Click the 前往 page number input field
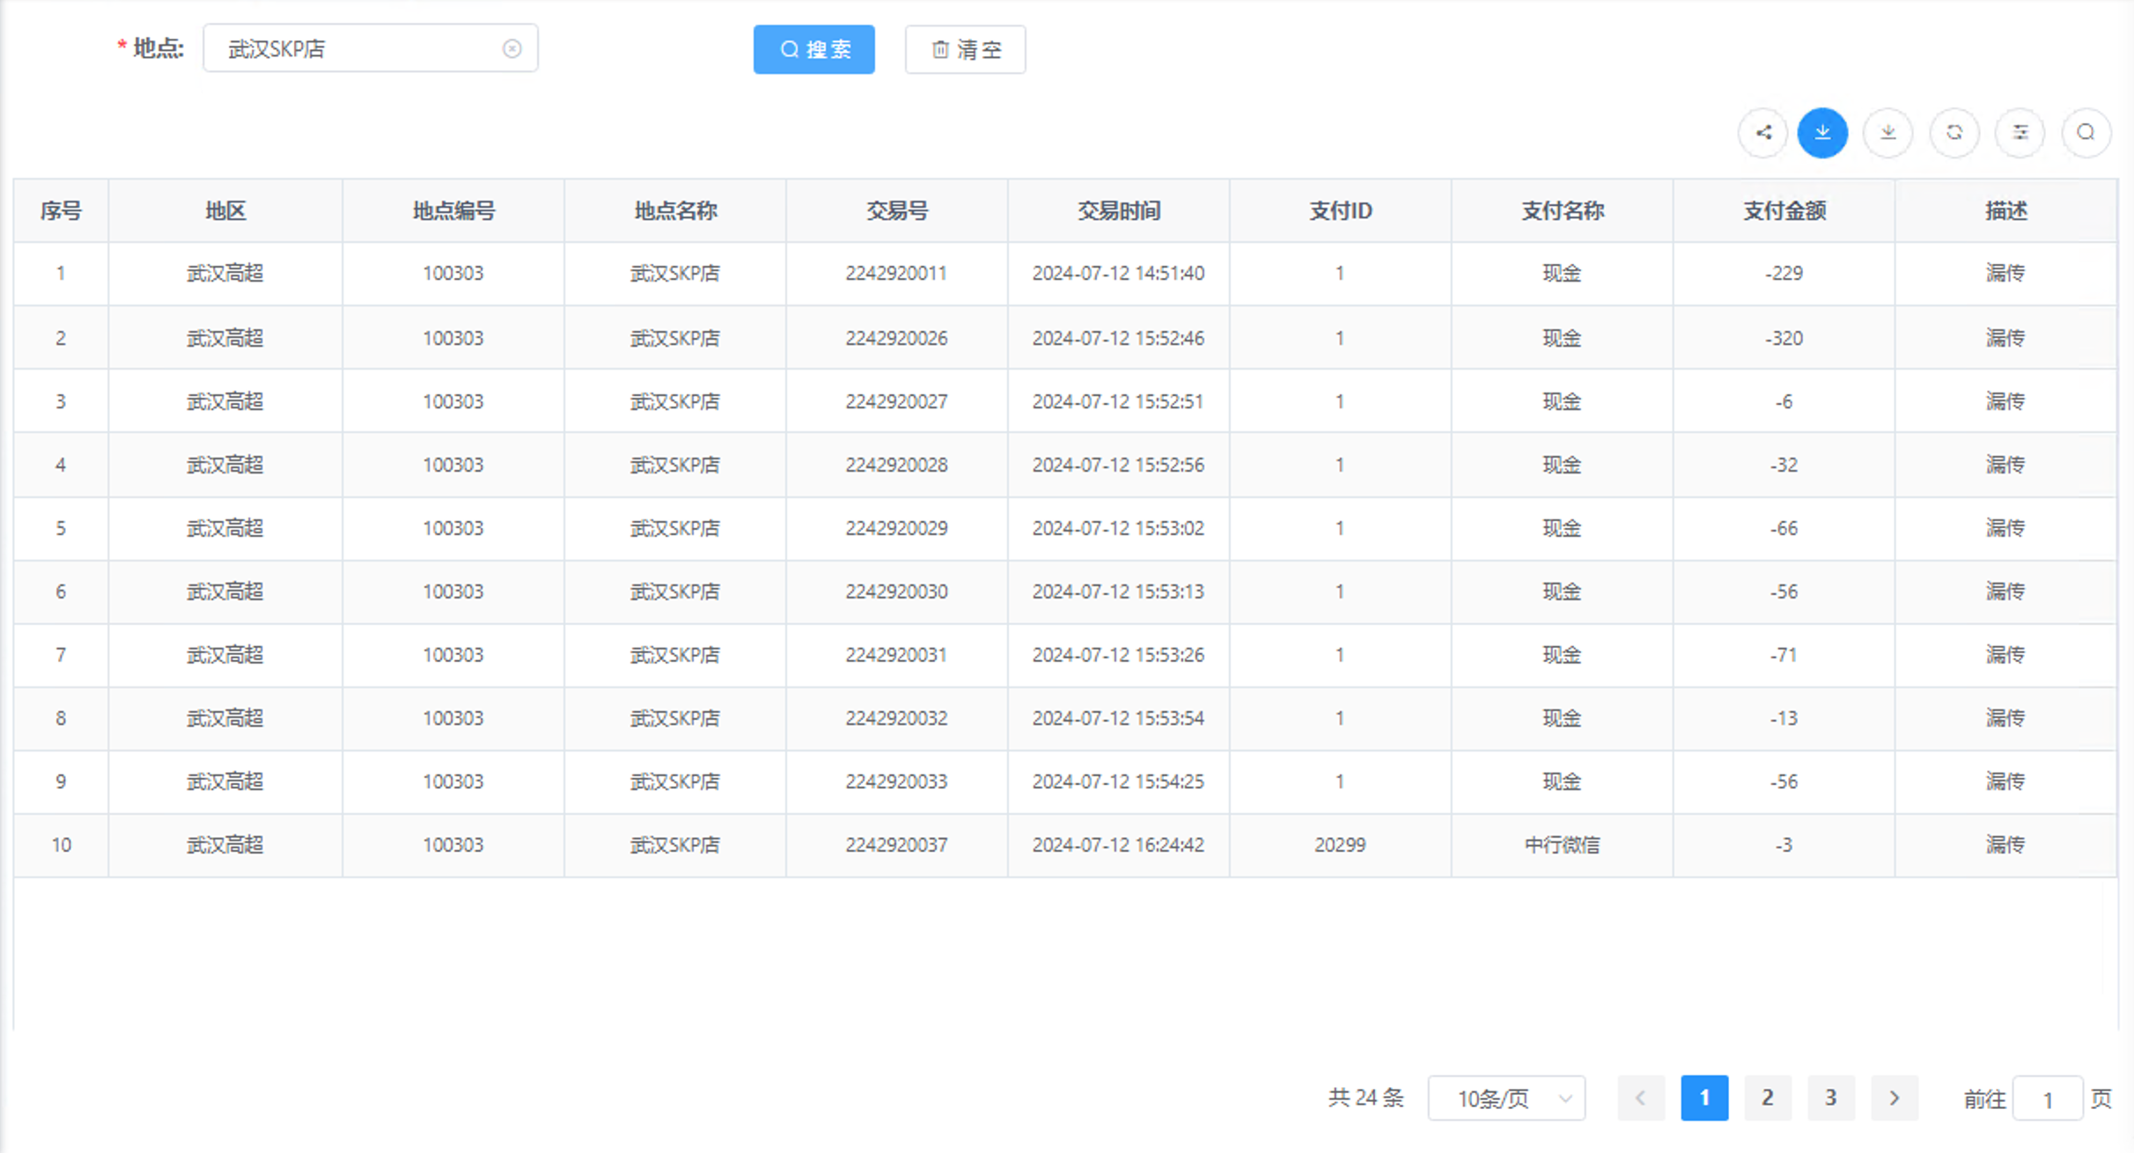 point(2047,1098)
